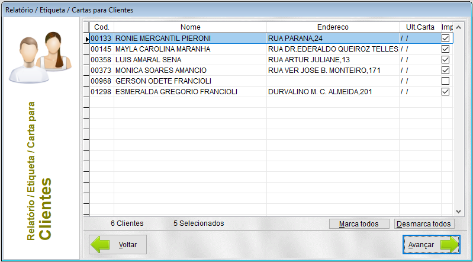Click the Ult.Carta date cell for RONIE
The height and width of the screenshot is (262, 473).
pos(420,39)
